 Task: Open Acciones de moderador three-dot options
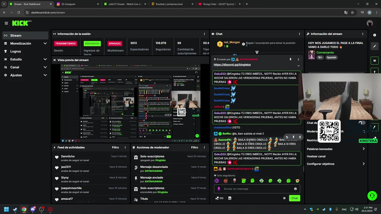pyautogui.click(x=204, y=147)
